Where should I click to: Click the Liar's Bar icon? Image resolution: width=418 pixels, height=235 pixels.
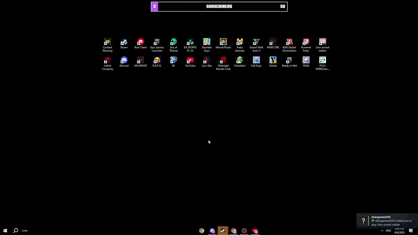click(x=207, y=62)
